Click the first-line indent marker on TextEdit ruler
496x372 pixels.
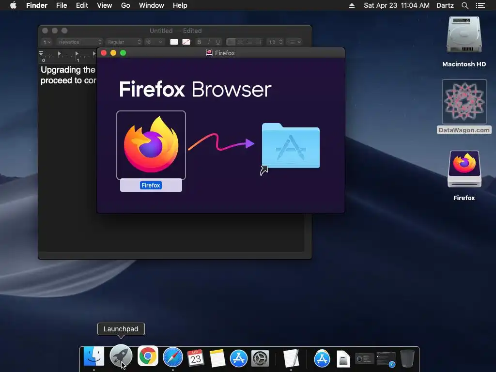(41, 52)
